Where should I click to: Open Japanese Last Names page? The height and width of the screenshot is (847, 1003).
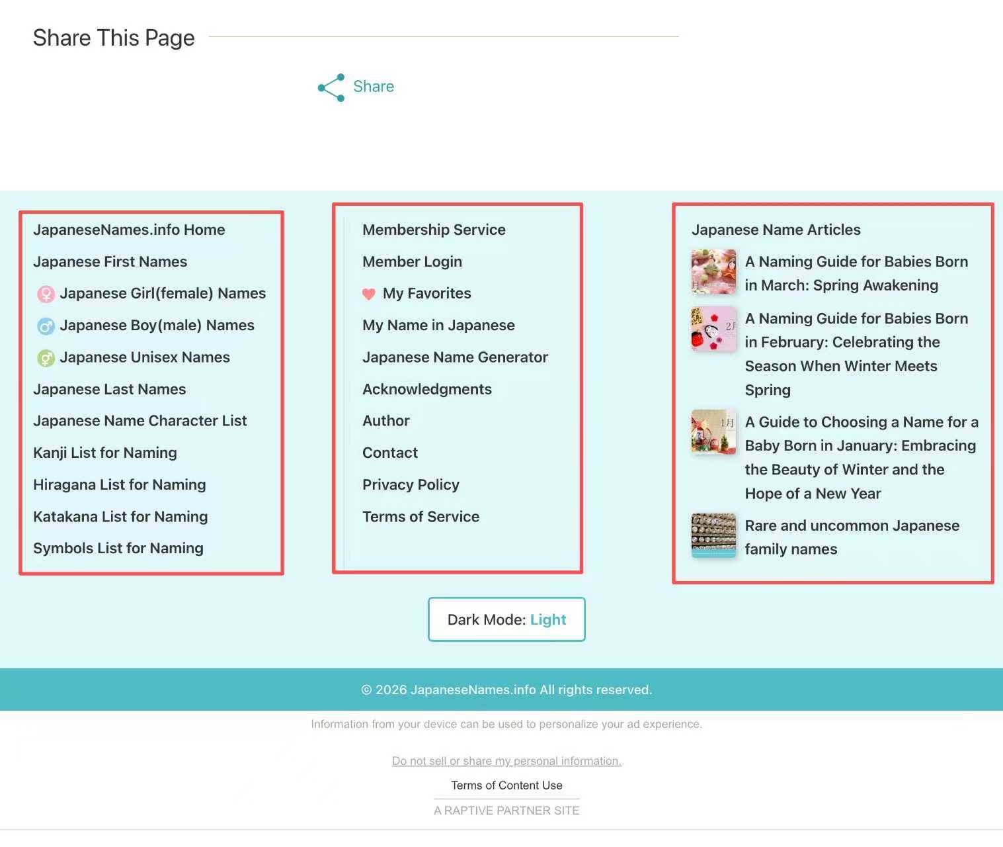click(x=110, y=389)
